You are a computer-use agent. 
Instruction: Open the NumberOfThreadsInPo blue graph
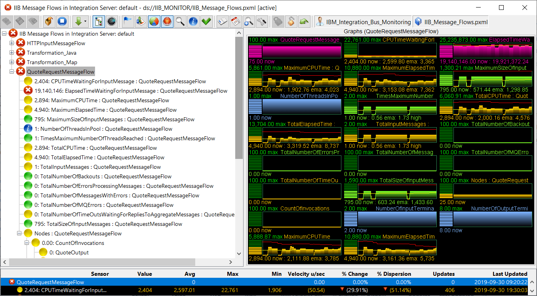pyautogui.click(x=295, y=107)
